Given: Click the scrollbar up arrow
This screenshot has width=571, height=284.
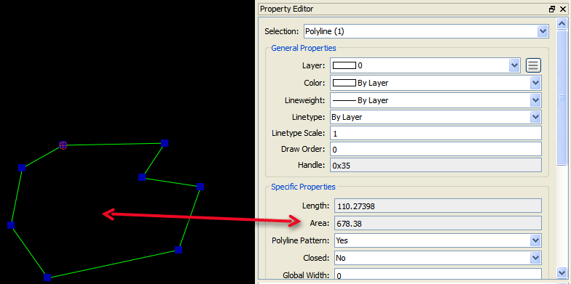Looking at the screenshot, I should click(562, 24).
